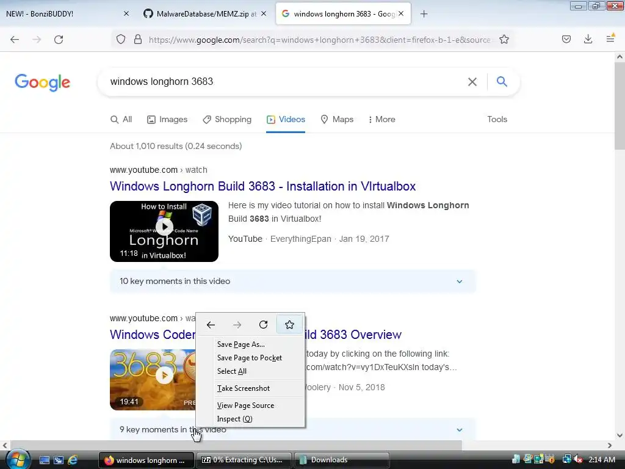This screenshot has height=469, width=625.
Task: Open the Downloads toolbar arrow icon
Action: (588, 39)
